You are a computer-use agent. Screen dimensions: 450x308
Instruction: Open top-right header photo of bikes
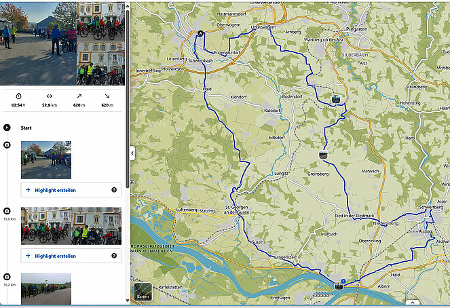pyautogui.click(x=101, y=20)
